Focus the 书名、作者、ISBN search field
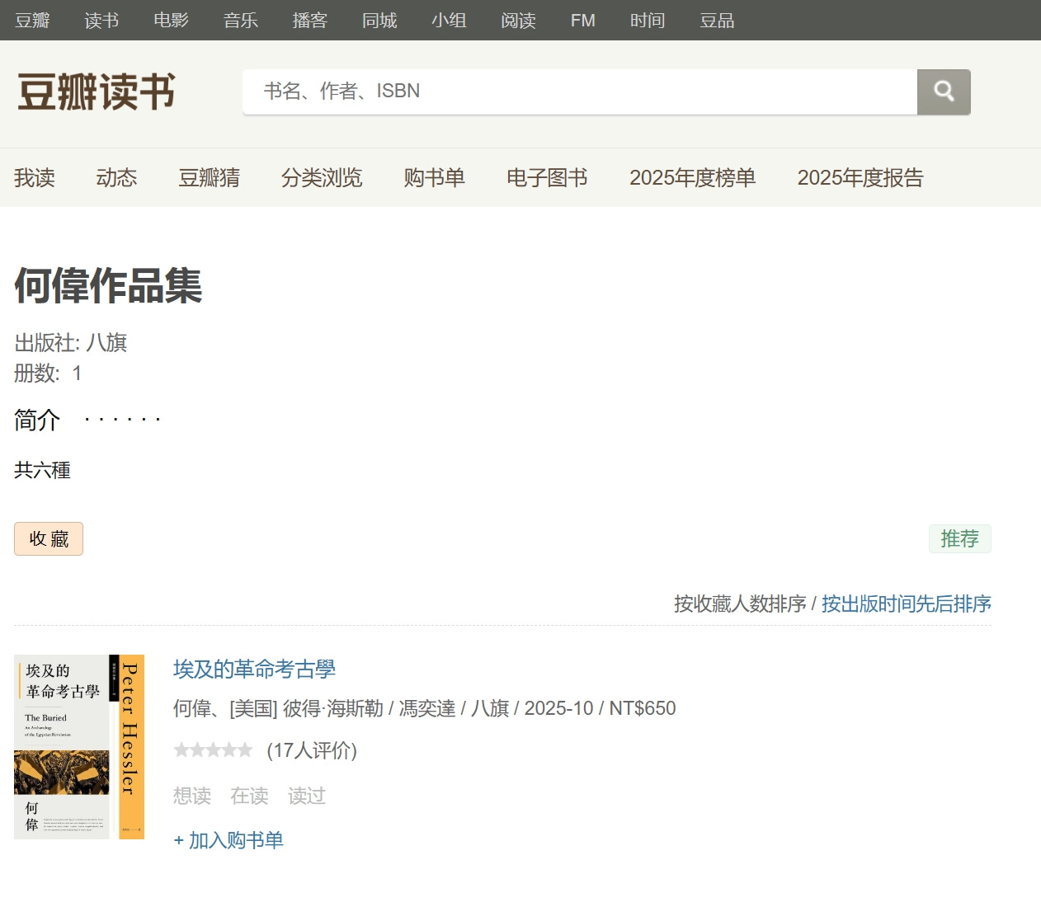This screenshot has width=1041, height=902. [x=580, y=92]
